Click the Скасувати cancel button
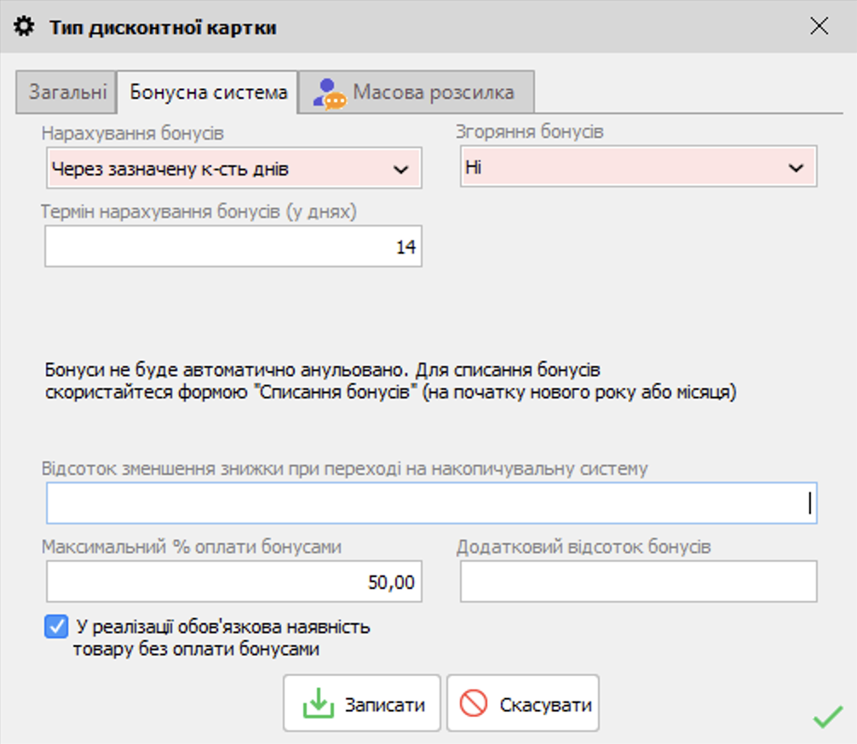Viewport: 857px width, 744px height. click(x=523, y=704)
